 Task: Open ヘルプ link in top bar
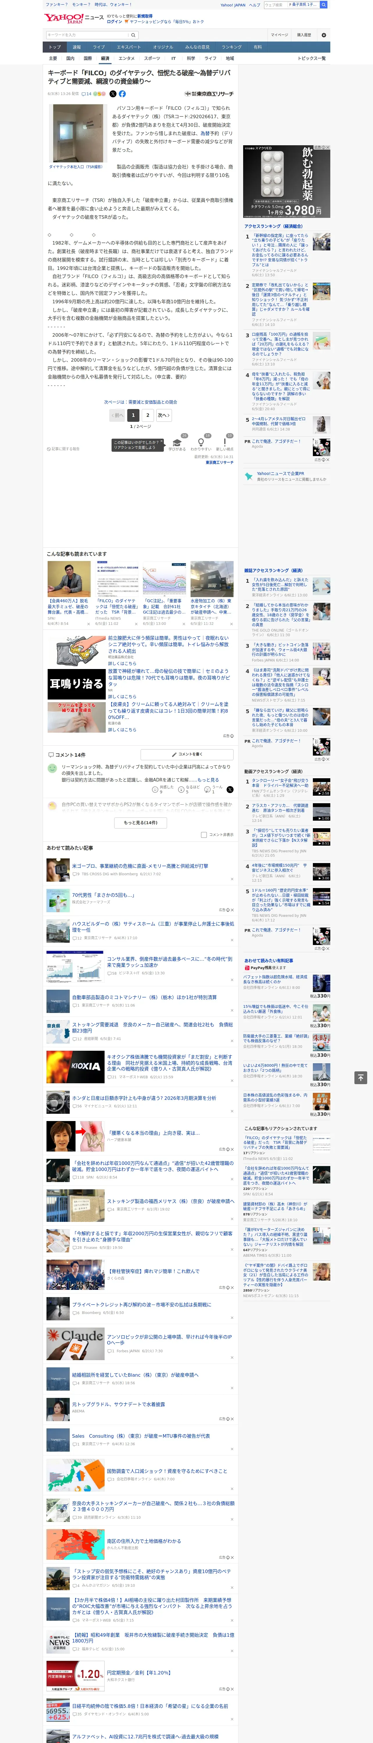coord(254,5)
